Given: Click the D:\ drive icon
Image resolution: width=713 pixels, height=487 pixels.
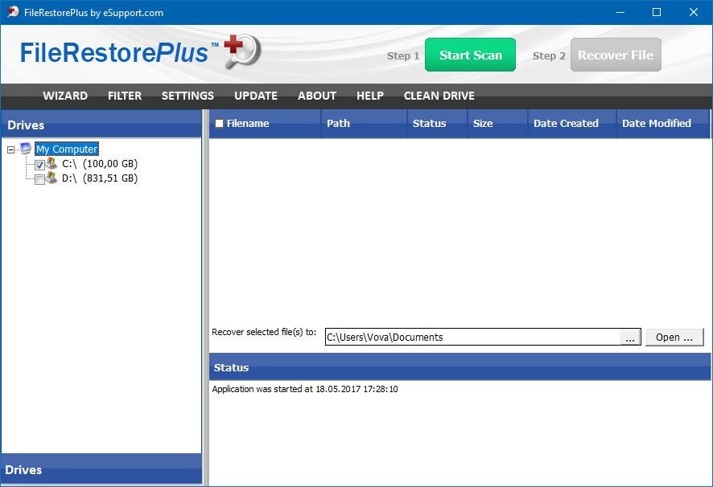Looking at the screenshot, I should [x=52, y=178].
